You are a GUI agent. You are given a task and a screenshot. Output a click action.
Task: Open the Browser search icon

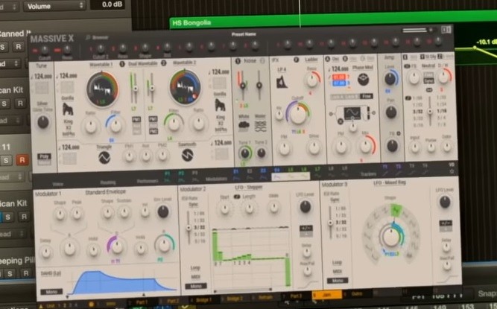pyautogui.click(x=88, y=36)
